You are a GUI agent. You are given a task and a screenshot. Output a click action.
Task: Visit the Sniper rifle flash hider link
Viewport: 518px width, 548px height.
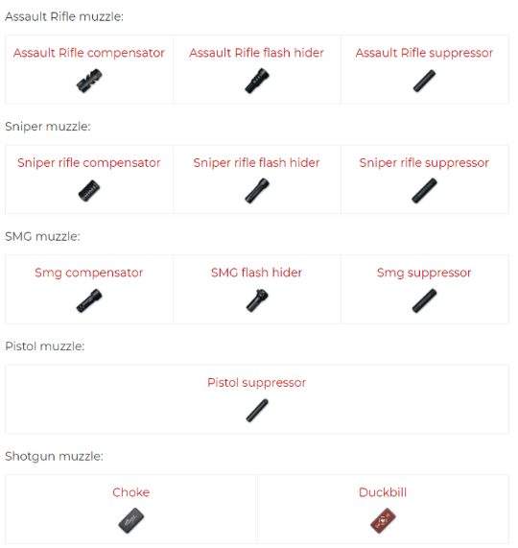coord(257,162)
